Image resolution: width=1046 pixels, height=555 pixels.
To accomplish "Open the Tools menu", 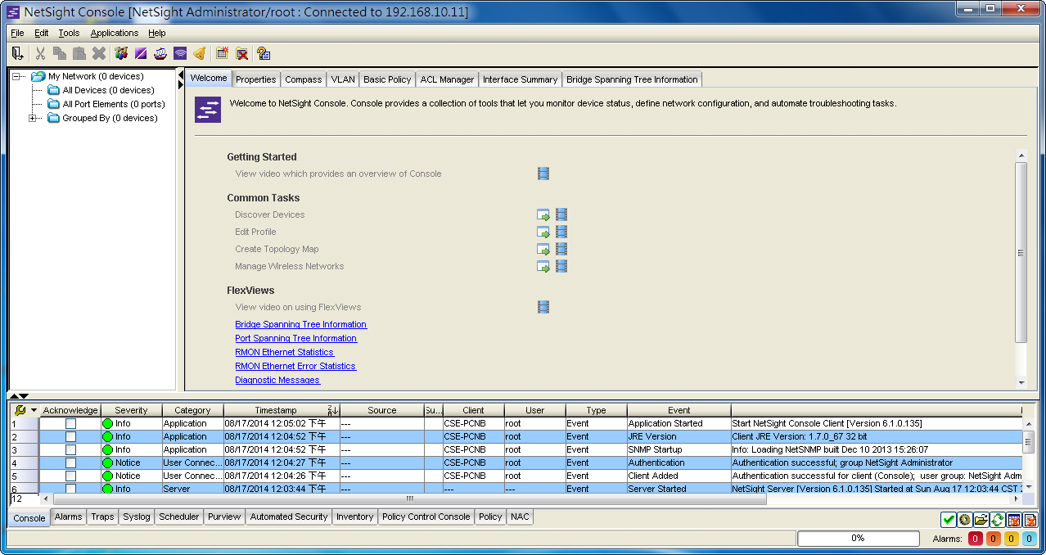I will (x=69, y=33).
